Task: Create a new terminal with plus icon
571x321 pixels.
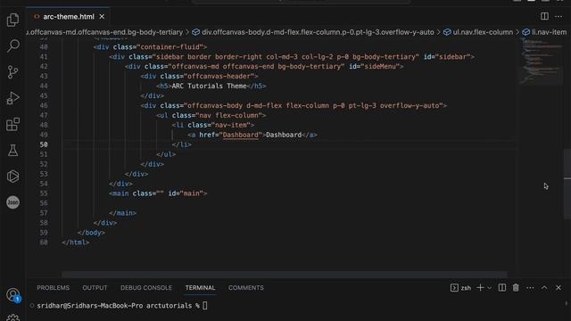Action: [480, 287]
